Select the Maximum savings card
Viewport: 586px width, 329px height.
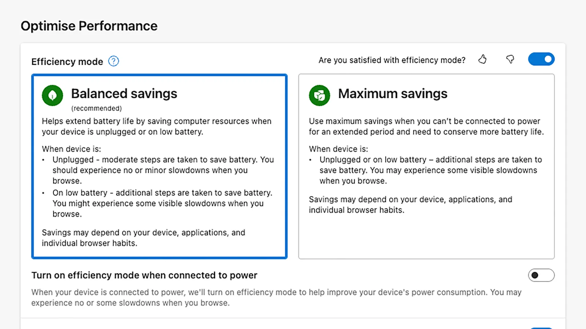click(426, 166)
